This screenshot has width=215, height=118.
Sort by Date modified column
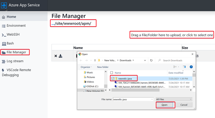[176, 73]
